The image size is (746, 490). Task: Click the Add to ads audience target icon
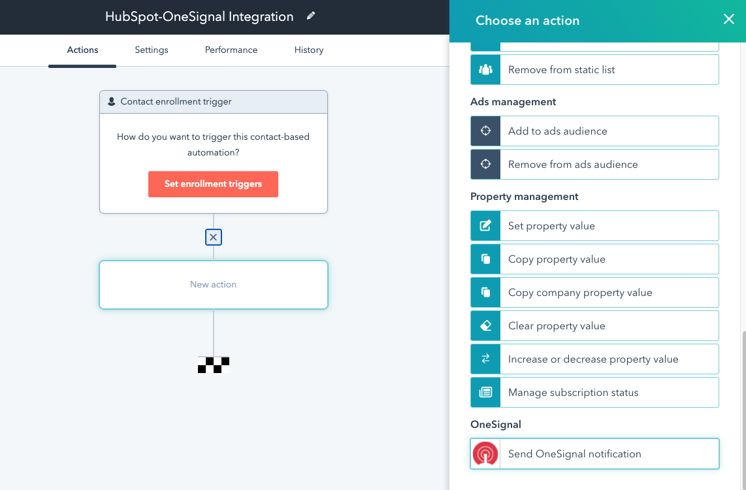point(485,131)
